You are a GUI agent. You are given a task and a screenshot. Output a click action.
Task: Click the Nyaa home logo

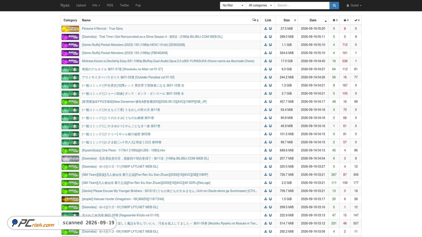click(65, 5)
